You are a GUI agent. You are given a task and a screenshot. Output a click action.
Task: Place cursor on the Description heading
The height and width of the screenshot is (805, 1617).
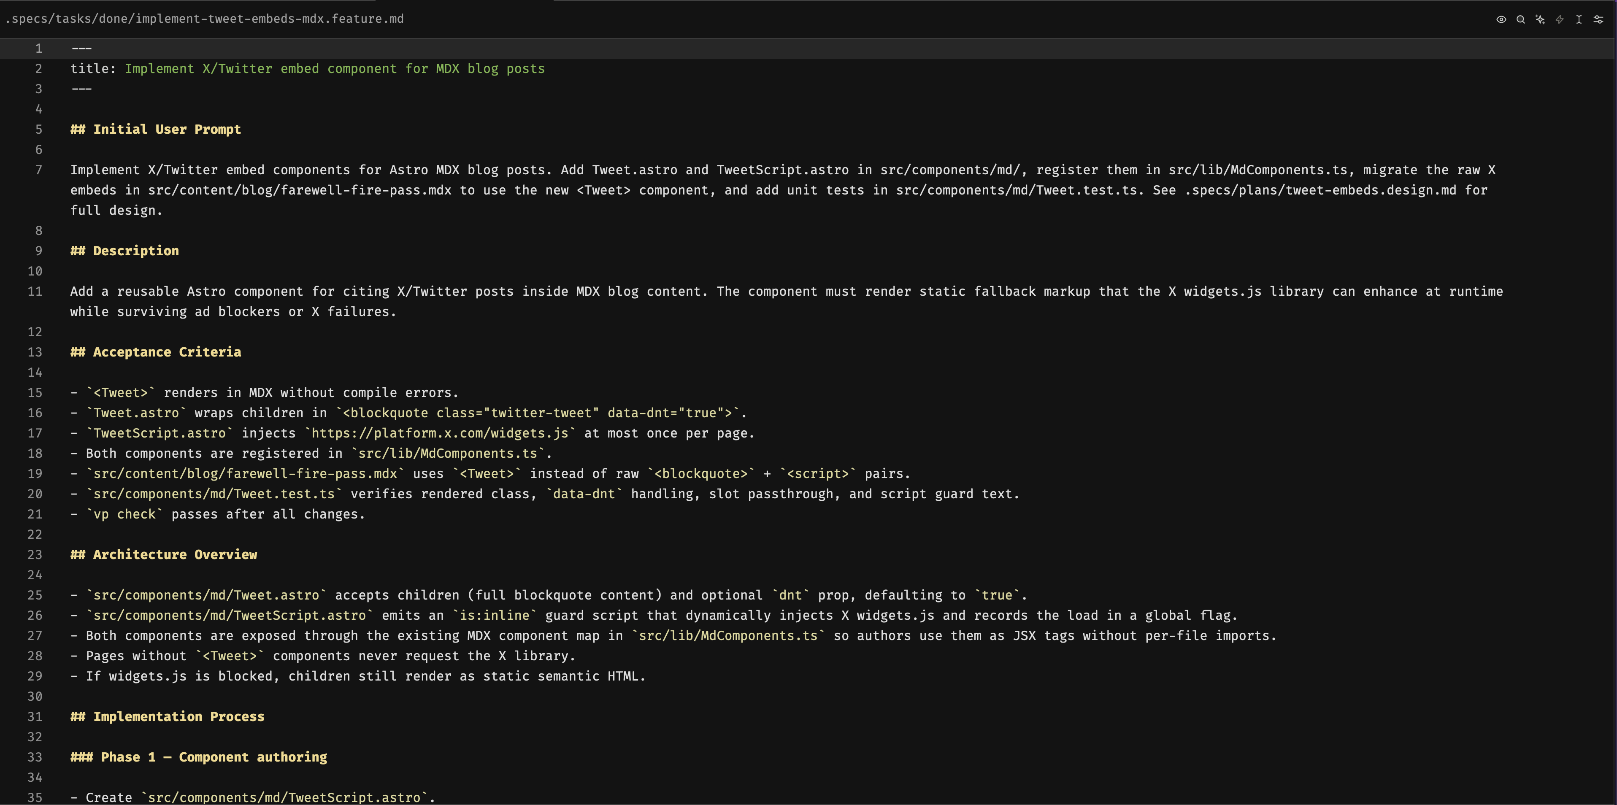click(x=124, y=251)
